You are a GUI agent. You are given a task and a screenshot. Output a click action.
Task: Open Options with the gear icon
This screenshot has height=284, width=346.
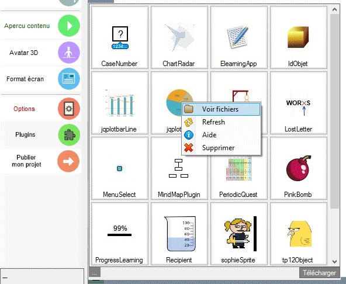click(x=69, y=109)
